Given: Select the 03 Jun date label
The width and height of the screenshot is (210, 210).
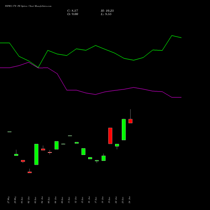Looking at the screenshot, I should click(x=36, y=200).
